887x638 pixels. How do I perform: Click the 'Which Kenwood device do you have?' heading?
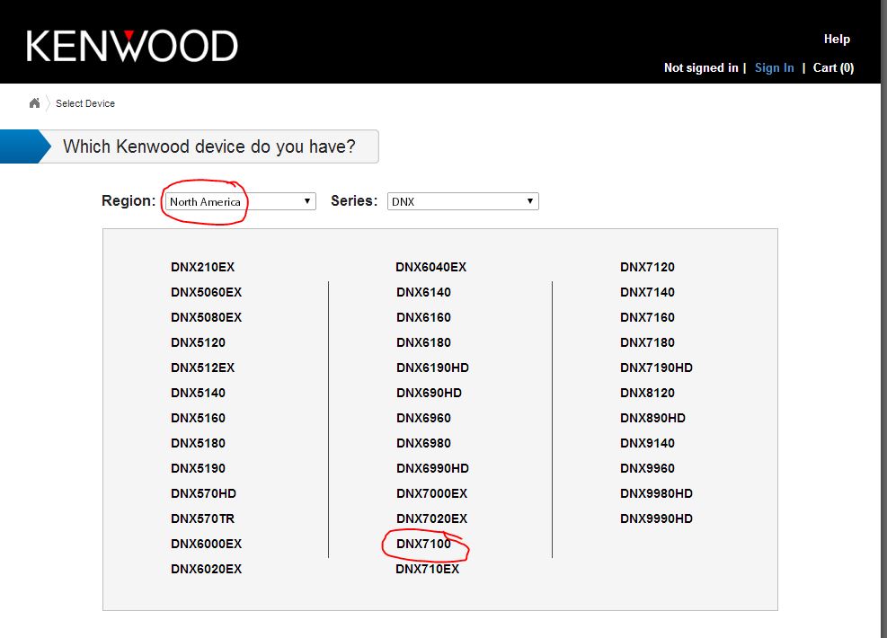click(x=209, y=146)
